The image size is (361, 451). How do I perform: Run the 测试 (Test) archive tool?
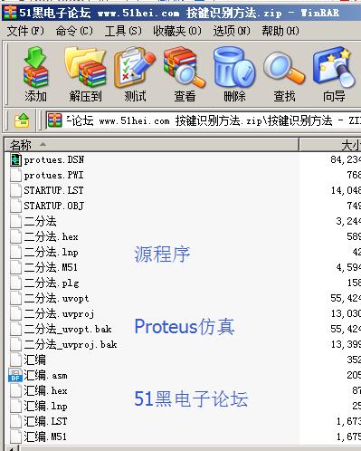click(135, 74)
